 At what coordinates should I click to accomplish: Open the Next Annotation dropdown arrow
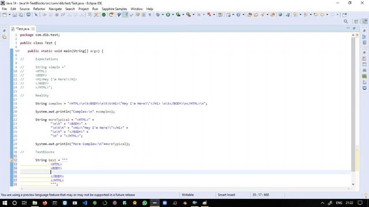[x=300, y=15]
